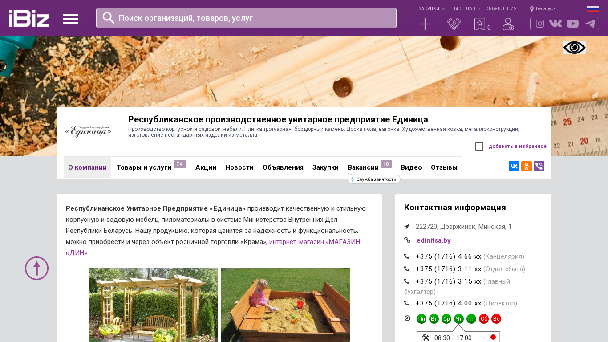Share via Viber icon
The height and width of the screenshot is (342, 608).
(539, 166)
